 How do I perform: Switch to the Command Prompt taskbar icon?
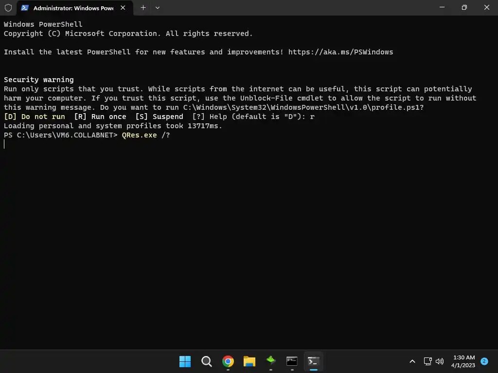click(292, 361)
